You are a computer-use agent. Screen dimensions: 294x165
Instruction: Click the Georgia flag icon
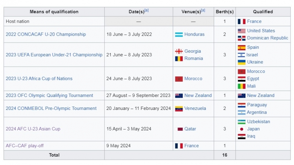pos(179,51)
